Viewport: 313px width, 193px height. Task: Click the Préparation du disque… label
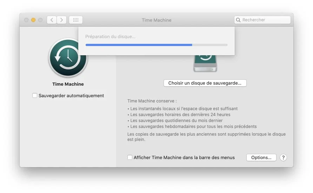[110, 37]
